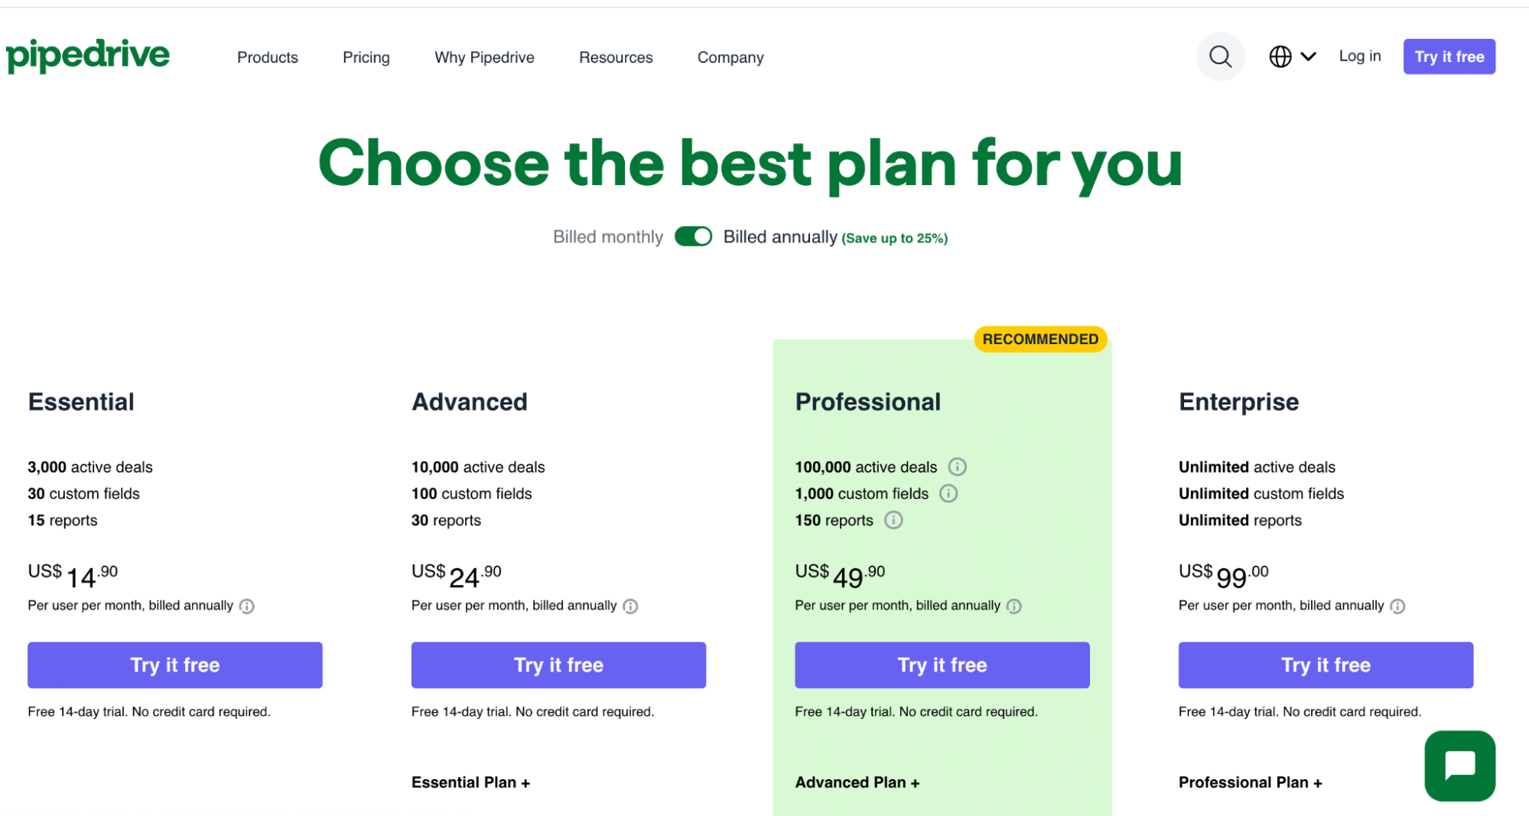1529x816 pixels.
Task: Click the info icon beside Advanced billing text
Action: pyautogui.click(x=630, y=606)
